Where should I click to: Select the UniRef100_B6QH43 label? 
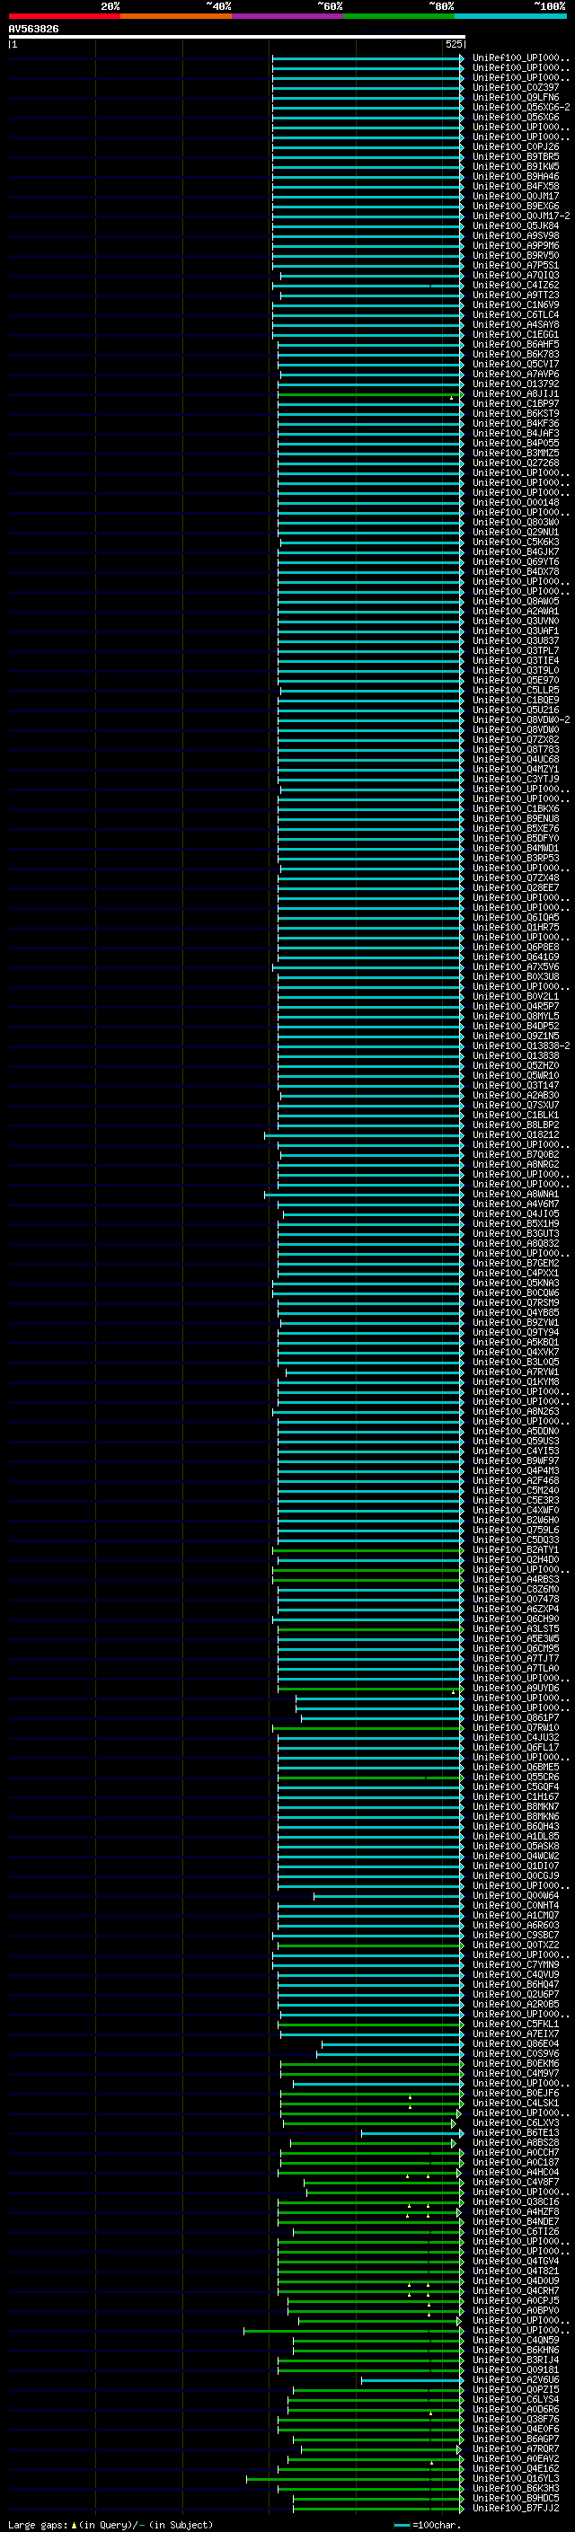516,1826
